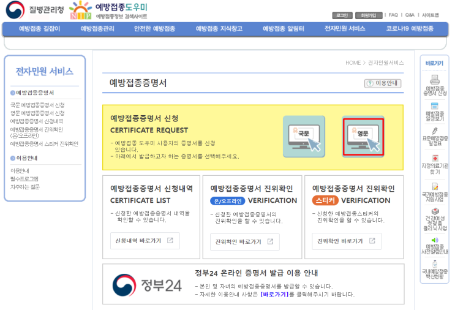Open the 예방접종도우미 NIP logo

click(108, 10)
